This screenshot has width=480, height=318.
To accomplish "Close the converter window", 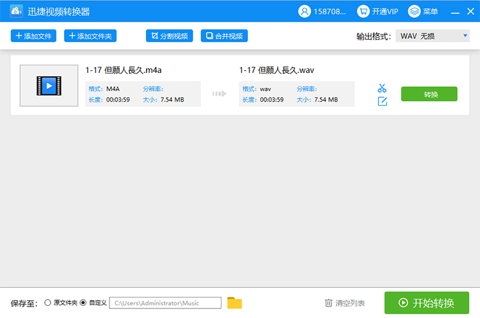I will 470,12.
